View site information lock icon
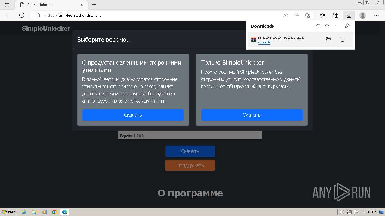The height and width of the screenshot is (216, 385). 38,15
